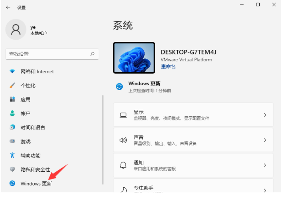Click the DESKTOP-G7TEM4J computer name
Viewport: 281px width, 199px height.
(x=188, y=52)
